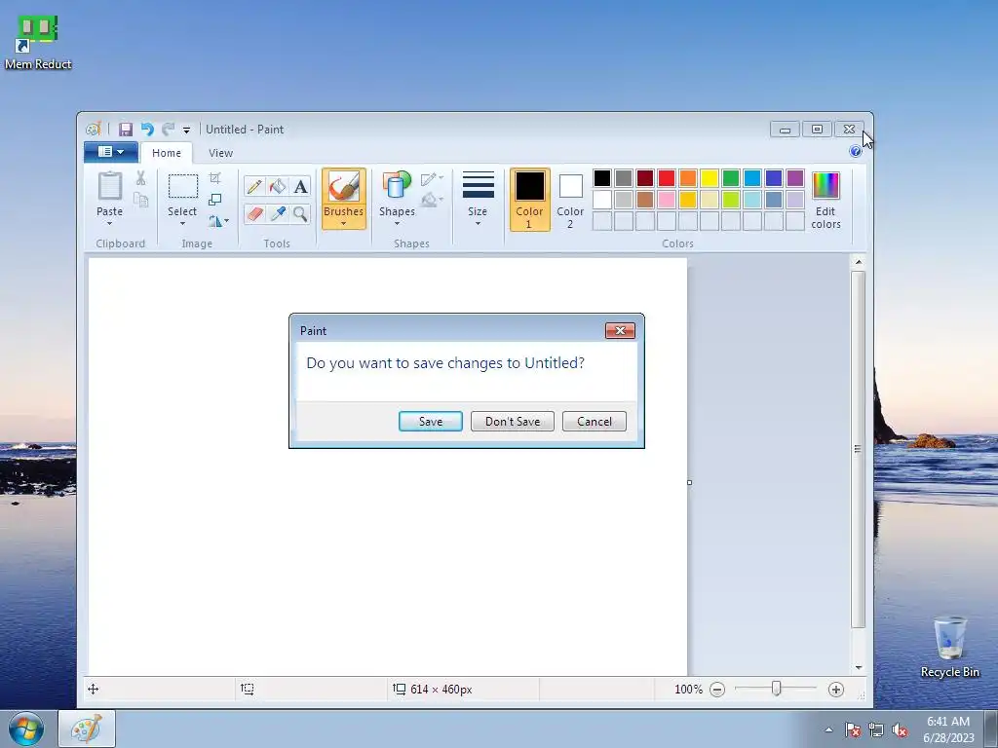The width and height of the screenshot is (998, 748).
Task: Select the Pencil tool
Action: click(x=254, y=186)
